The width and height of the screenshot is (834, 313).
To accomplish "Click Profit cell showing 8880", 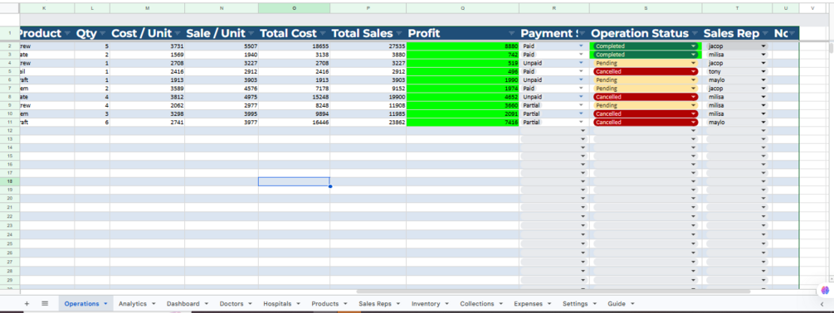I will point(463,46).
